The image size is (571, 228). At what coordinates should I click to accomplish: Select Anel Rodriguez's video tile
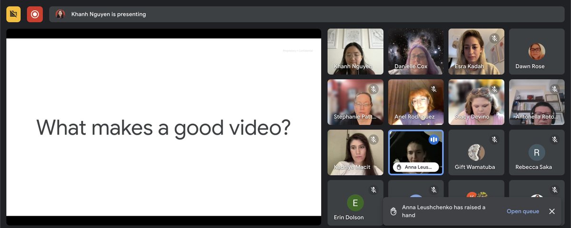pyautogui.click(x=415, y=102)
